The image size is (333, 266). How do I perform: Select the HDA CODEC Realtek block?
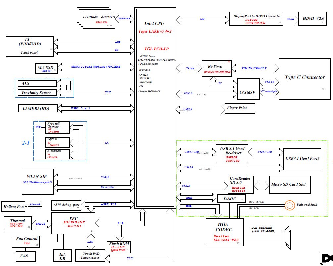pyautogui.click(x=224, y=232)
